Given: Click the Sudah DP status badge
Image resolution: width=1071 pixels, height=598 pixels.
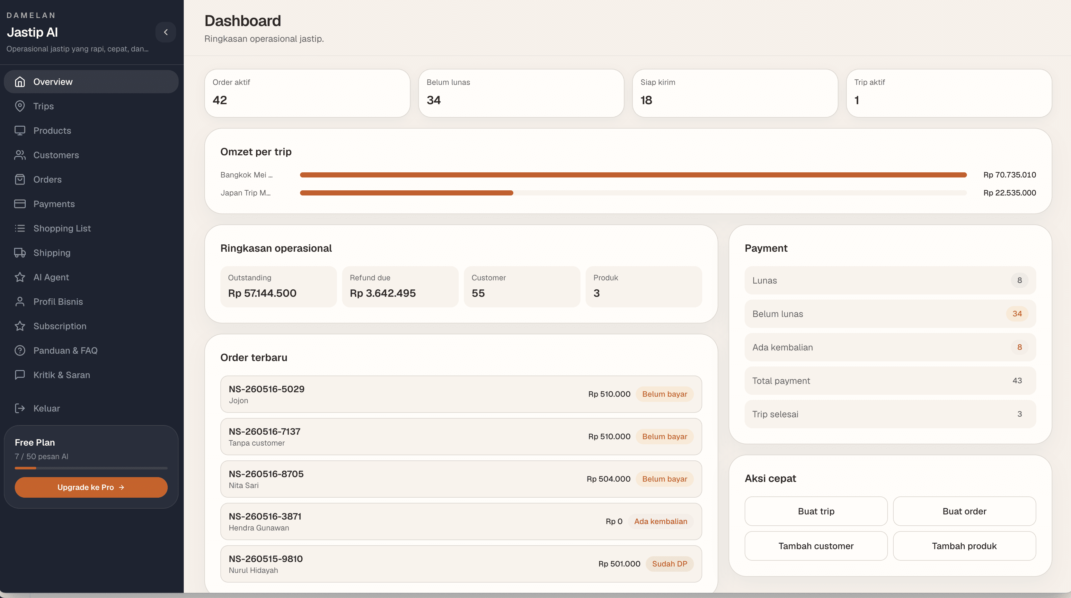Looking at the screenshot, I should [669, 564].
